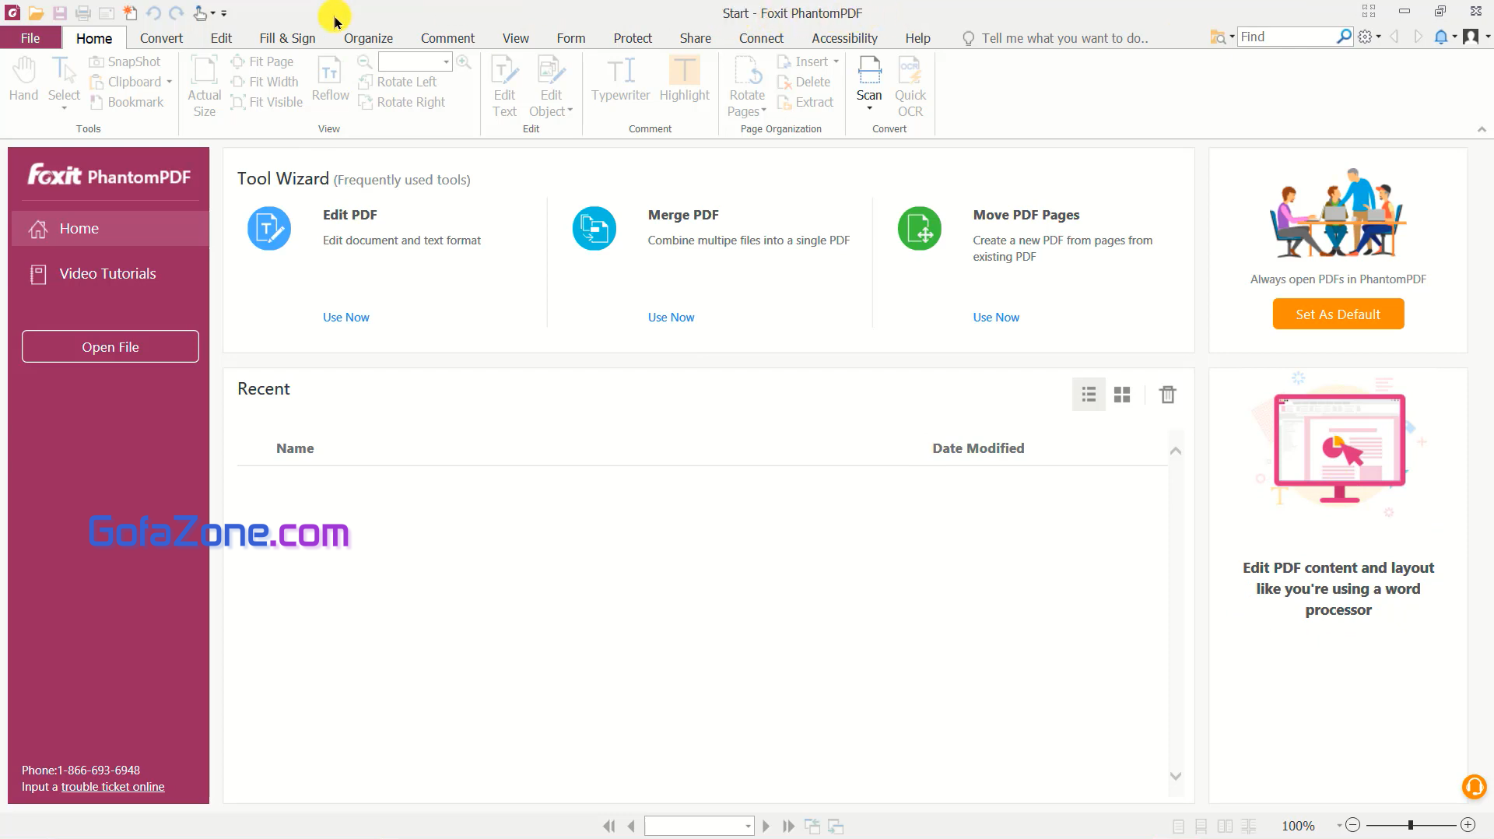Collapse the ribbon with the chevron arrow

1482,129
